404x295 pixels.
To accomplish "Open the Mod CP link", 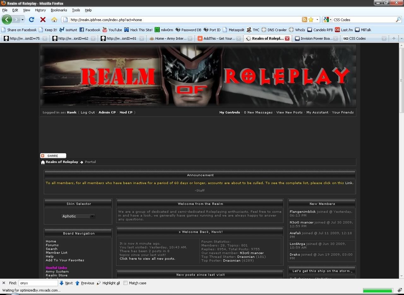I will point(126,113).
